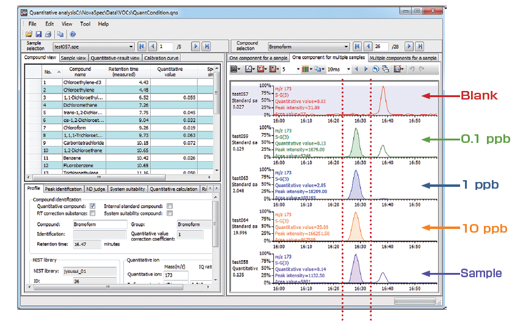Screen dimensions: 526x323
Task: Check the RT correction substance checkbox
Action: pos(92,214)
